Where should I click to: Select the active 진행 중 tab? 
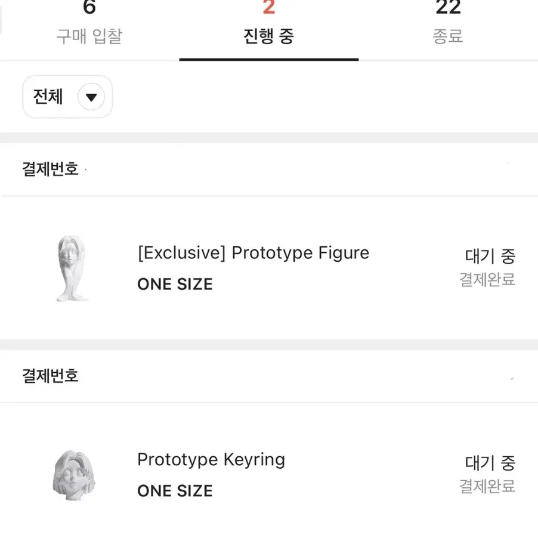(x=268, y=36)
